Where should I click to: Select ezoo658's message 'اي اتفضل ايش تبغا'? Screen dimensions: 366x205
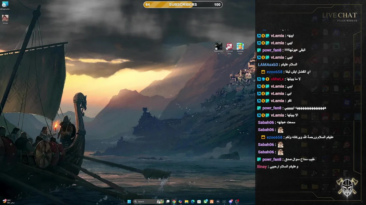pos(286,72)
